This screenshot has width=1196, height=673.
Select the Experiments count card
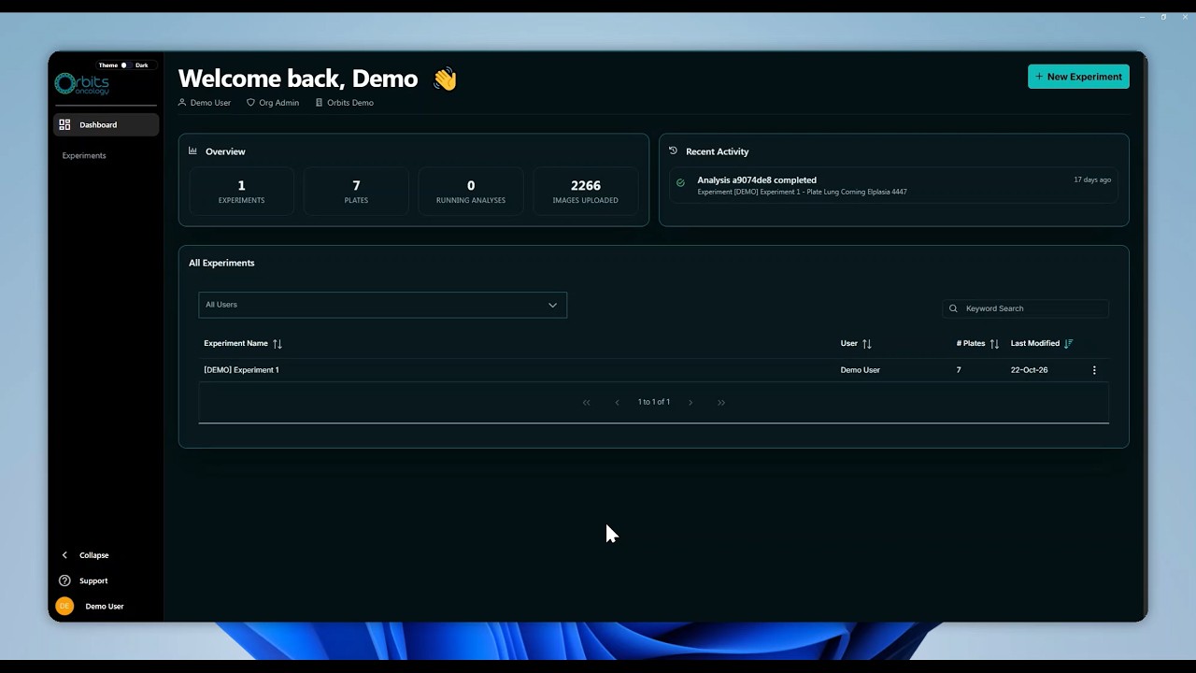(241, 192)
